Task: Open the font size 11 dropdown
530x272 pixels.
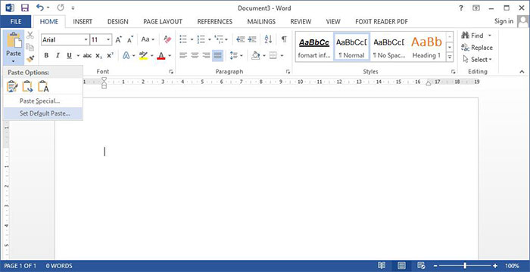Action: 108,40
